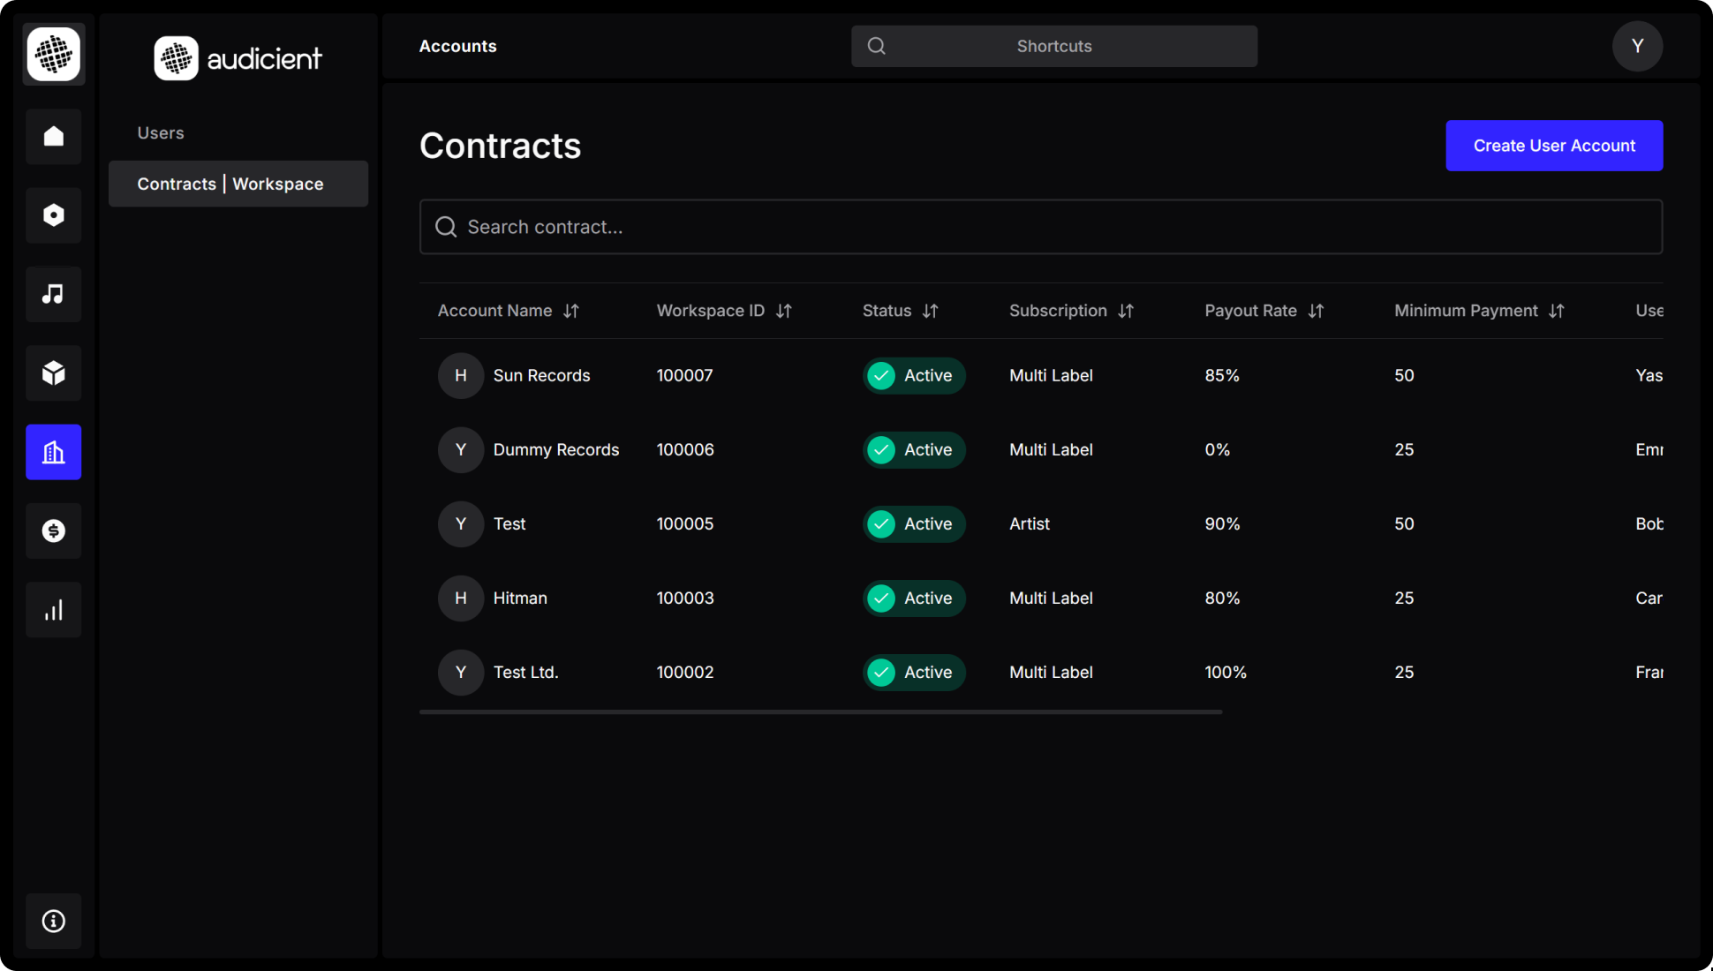
Task: Click the Audicient logo at top left
Action: (x=237, y=57)
